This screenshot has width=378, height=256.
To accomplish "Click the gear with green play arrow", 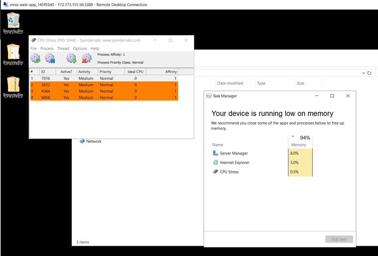I will tap(35, 58).
